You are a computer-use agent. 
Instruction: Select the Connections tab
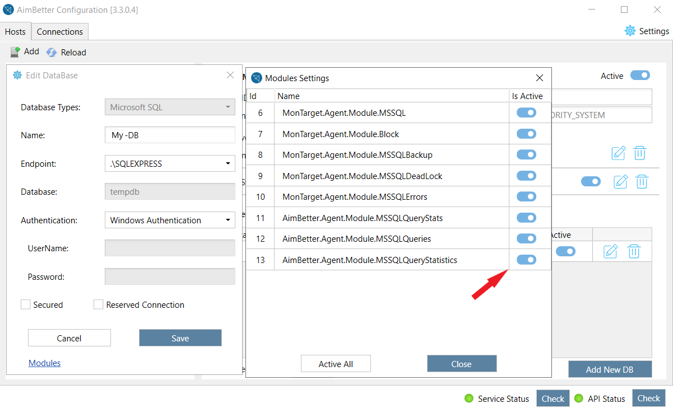(60, 31)
